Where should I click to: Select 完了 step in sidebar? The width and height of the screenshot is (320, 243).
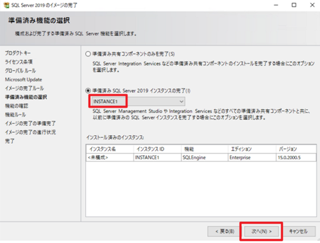tap(10, 141)
